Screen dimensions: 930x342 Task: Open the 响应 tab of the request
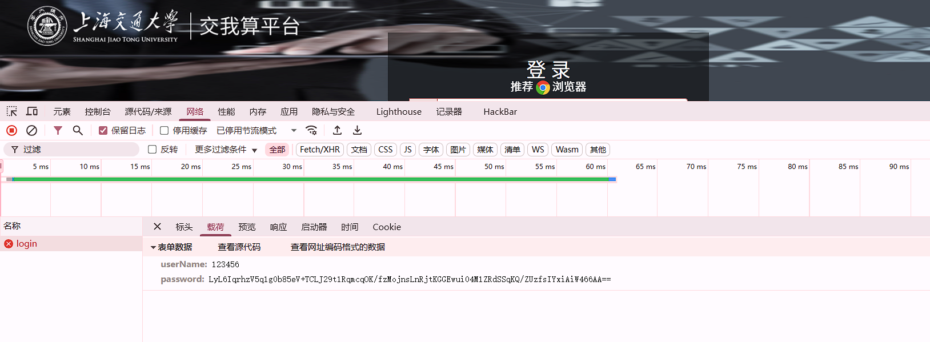pyautogui.click(x=278, y=227)
